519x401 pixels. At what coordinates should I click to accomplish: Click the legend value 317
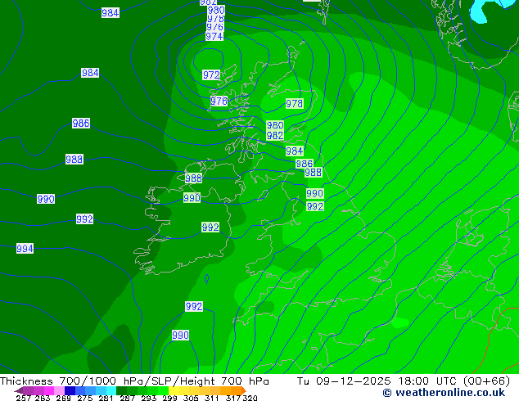pos(233,398)
